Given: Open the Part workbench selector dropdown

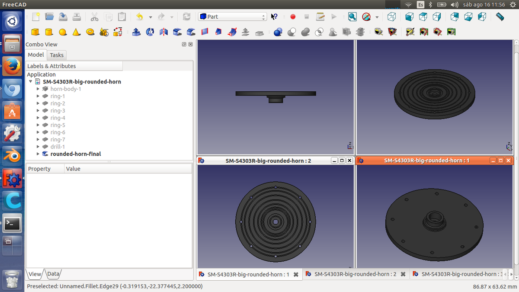Looking at the screenshot, I should point(233,17).
